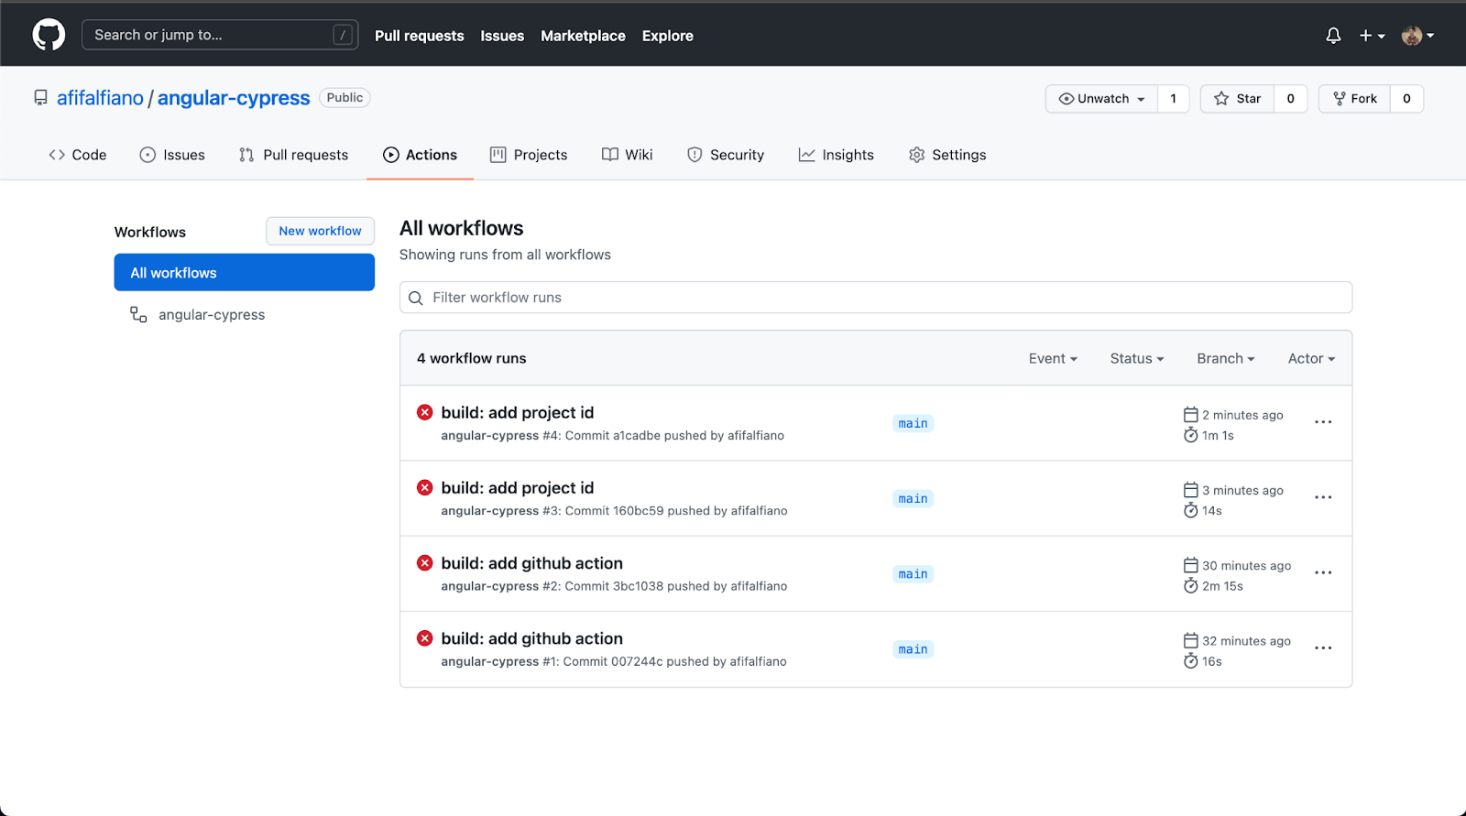The image size is (1466, 816).
Task: Open the GitHub home logo
Action: click(x=49, y=35)
